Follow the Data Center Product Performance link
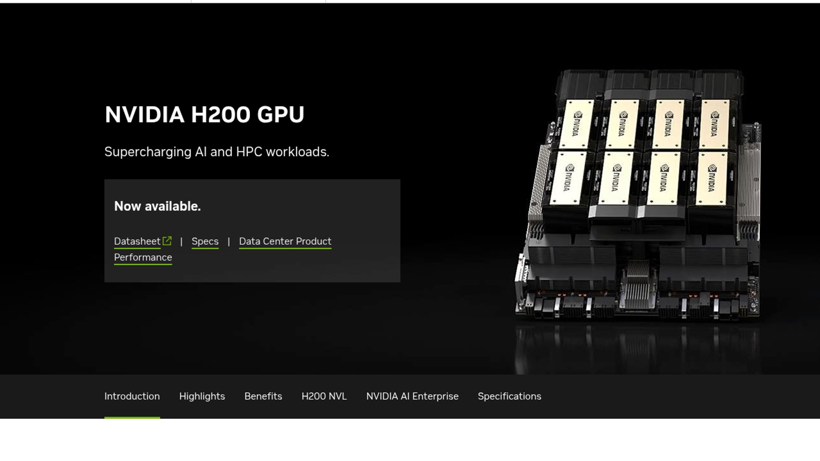The image size is (820, 461). pos(223,249)
